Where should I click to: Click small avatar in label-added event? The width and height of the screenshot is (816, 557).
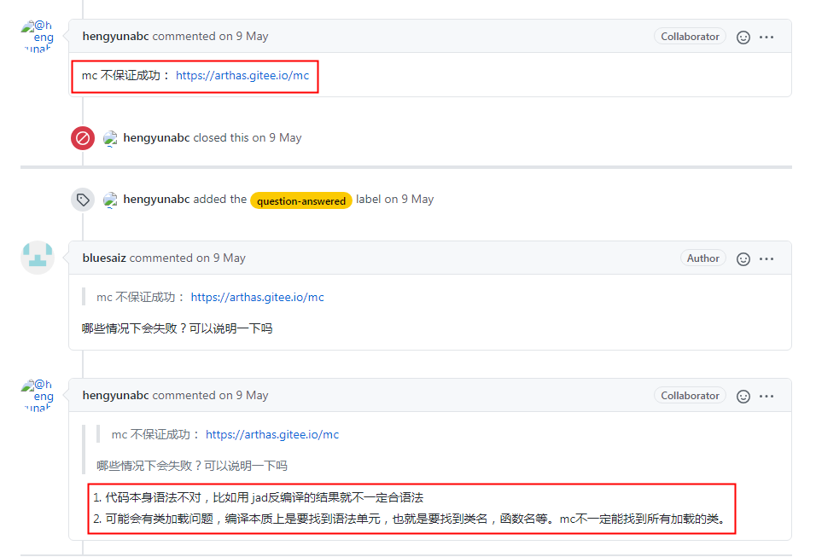click(x=110, y=200)
